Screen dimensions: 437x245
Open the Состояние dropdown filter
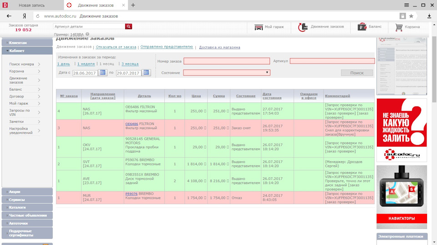coord(227,73)
